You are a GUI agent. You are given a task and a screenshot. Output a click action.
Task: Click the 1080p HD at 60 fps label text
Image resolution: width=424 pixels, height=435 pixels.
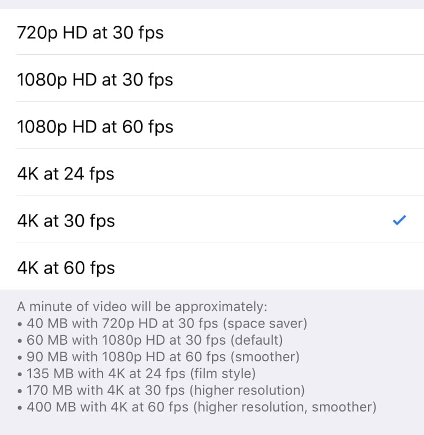pyautogui.click(x=95, y=127)
